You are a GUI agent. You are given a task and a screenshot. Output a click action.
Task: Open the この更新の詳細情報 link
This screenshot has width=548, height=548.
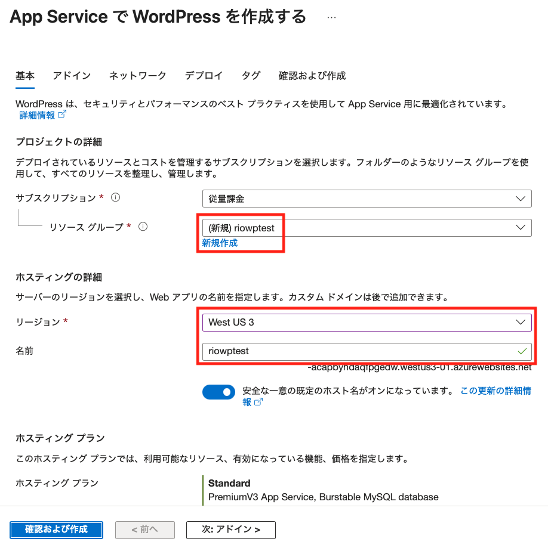[495, 391]
